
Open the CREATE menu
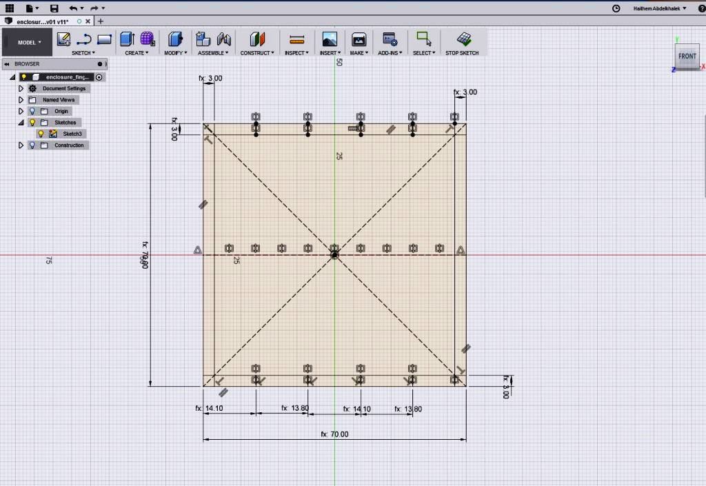click(137, 53)
